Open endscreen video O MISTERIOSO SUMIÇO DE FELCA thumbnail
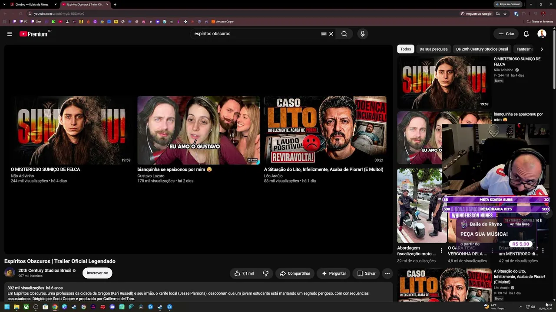 click(x=72, y=130)
